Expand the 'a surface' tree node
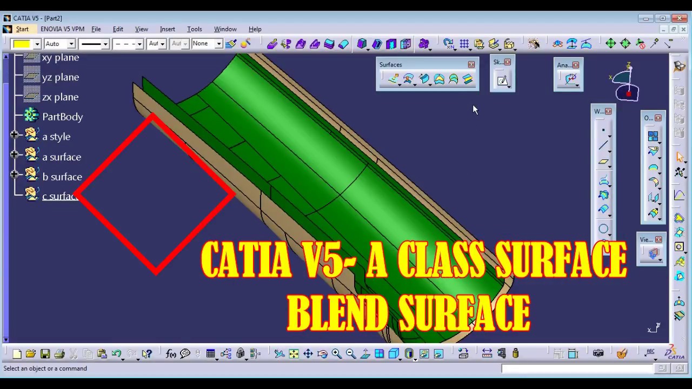The width and height of the screenshot is (692, 389). click(14, 155)
